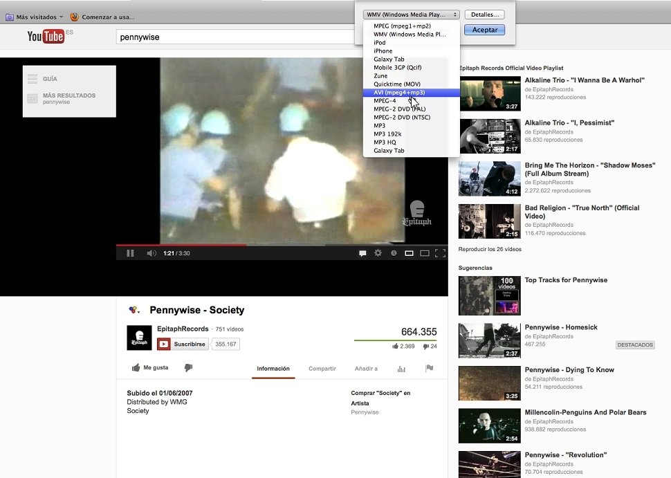
Task: Open the Compartir tab
Action: coord(322,369)
